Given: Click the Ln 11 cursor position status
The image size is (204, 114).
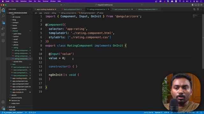Looking at the screenshot, I should pyautogui.click(x=149, y=113).
